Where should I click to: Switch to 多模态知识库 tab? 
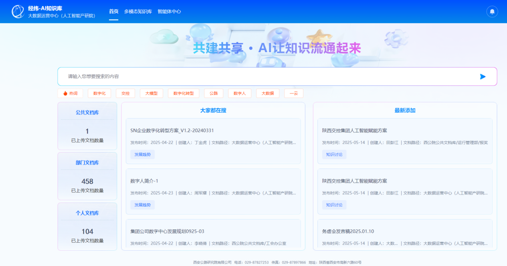(138, 12)
